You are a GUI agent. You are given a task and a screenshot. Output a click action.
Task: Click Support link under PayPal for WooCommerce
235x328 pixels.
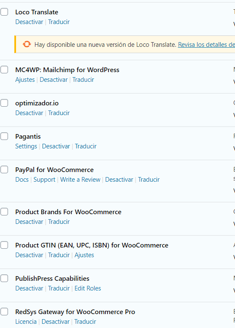tap(44, 180)
